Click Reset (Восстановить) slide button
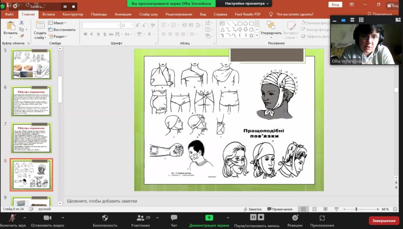 click(62, 30)
